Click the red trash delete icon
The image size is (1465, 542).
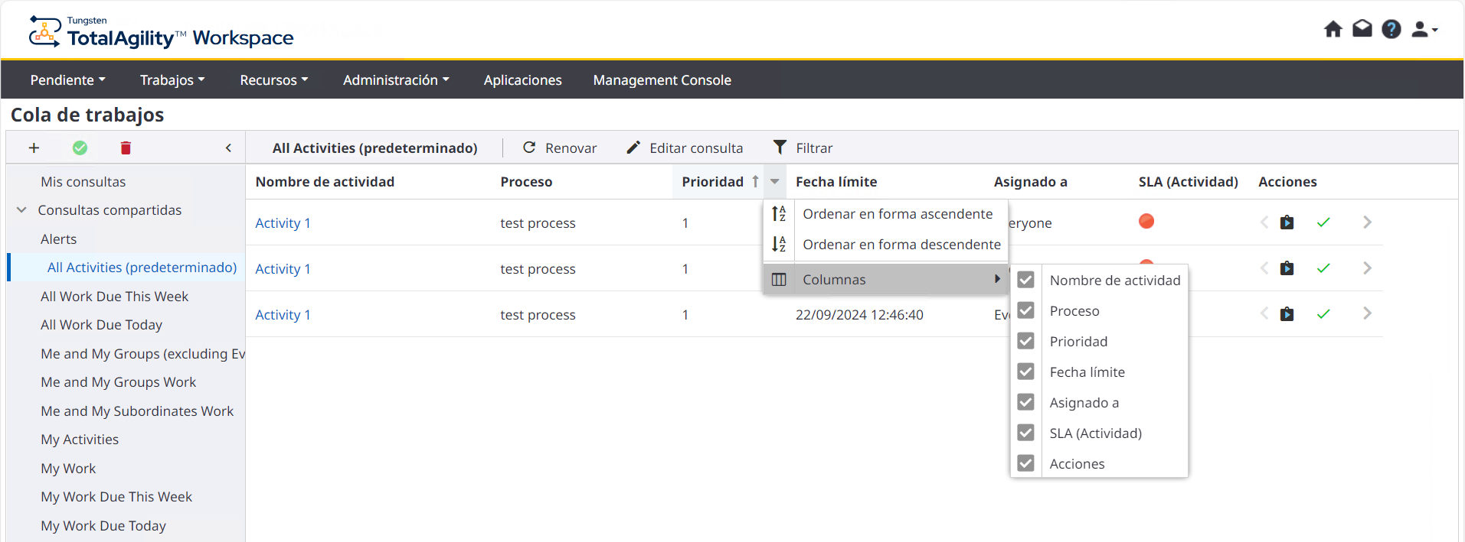point(126,148)
